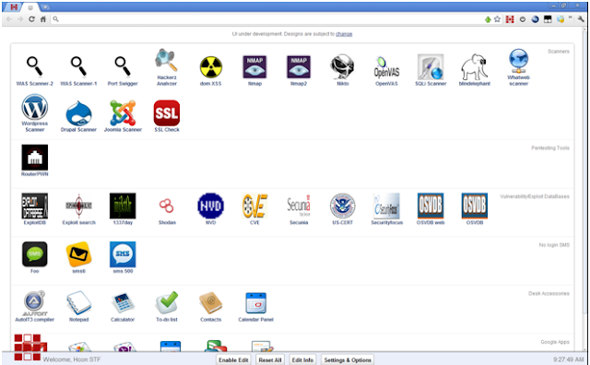Open the SSL Check tool
This screenshot has height=365, width=590.
coord(167,112)
